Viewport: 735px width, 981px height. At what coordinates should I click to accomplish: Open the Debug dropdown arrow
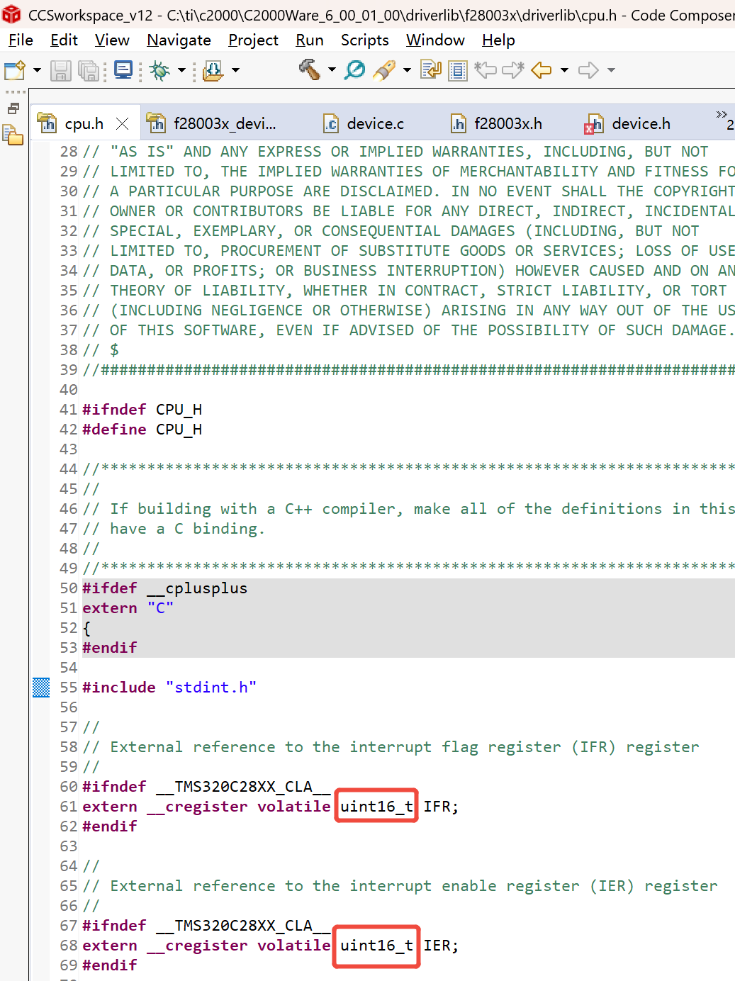[x=181, y=70]
